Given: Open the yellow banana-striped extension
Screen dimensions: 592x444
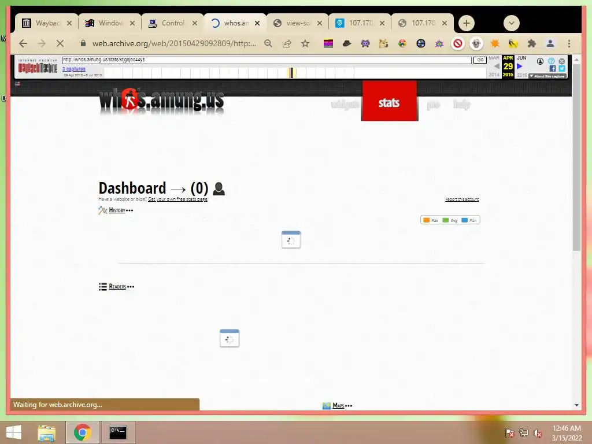Looking at the screenshot, I should point(513,44).
